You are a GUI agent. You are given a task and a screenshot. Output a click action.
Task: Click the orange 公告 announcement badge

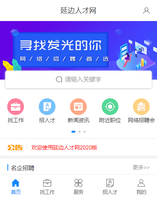click(x=15, y=147)
